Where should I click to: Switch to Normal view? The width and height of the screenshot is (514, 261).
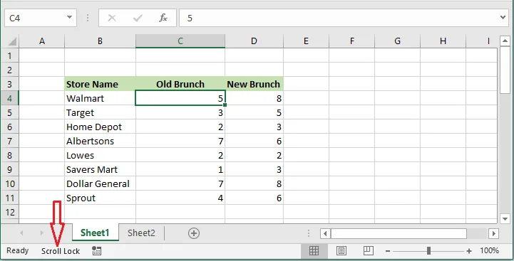(x=314, y=251)
